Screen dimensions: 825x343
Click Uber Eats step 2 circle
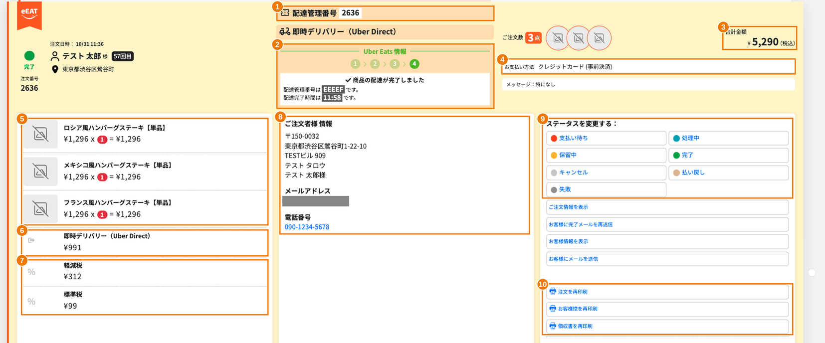click(x=375, y=64)
